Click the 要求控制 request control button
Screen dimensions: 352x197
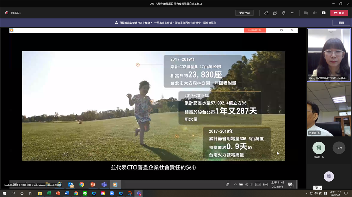tap(244, 13)
